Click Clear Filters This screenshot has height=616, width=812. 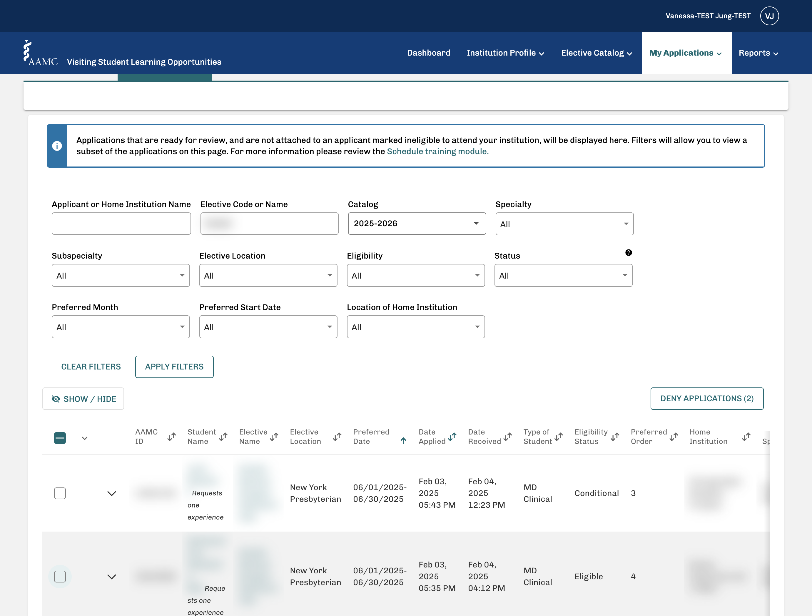coord(91,367)
